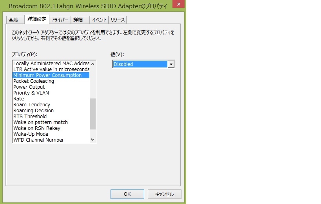The image size is (321, 204).
Task: Switch to the リソース tab
Action: 118,20
